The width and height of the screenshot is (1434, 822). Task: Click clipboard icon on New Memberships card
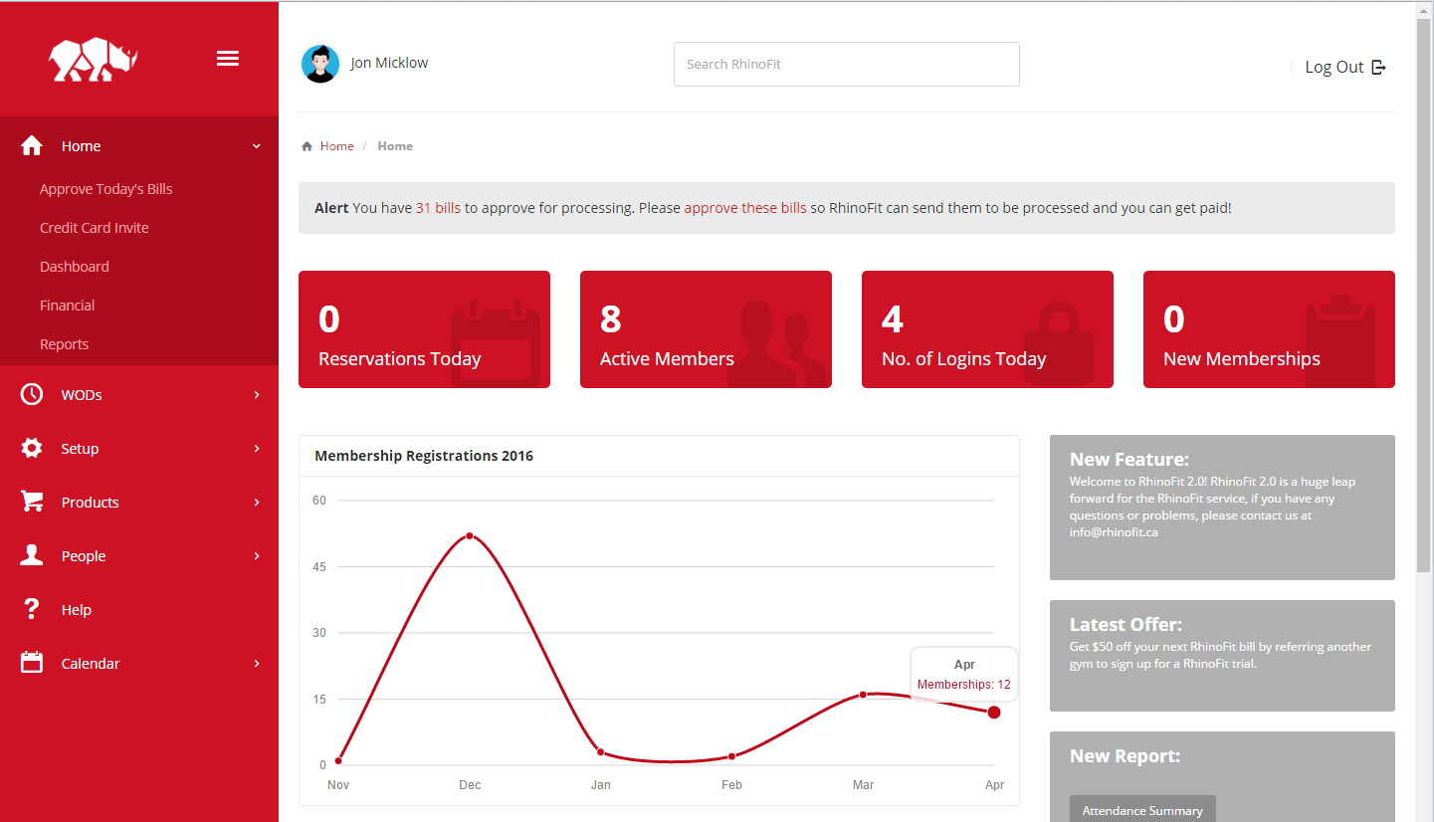coord(1340,340)
